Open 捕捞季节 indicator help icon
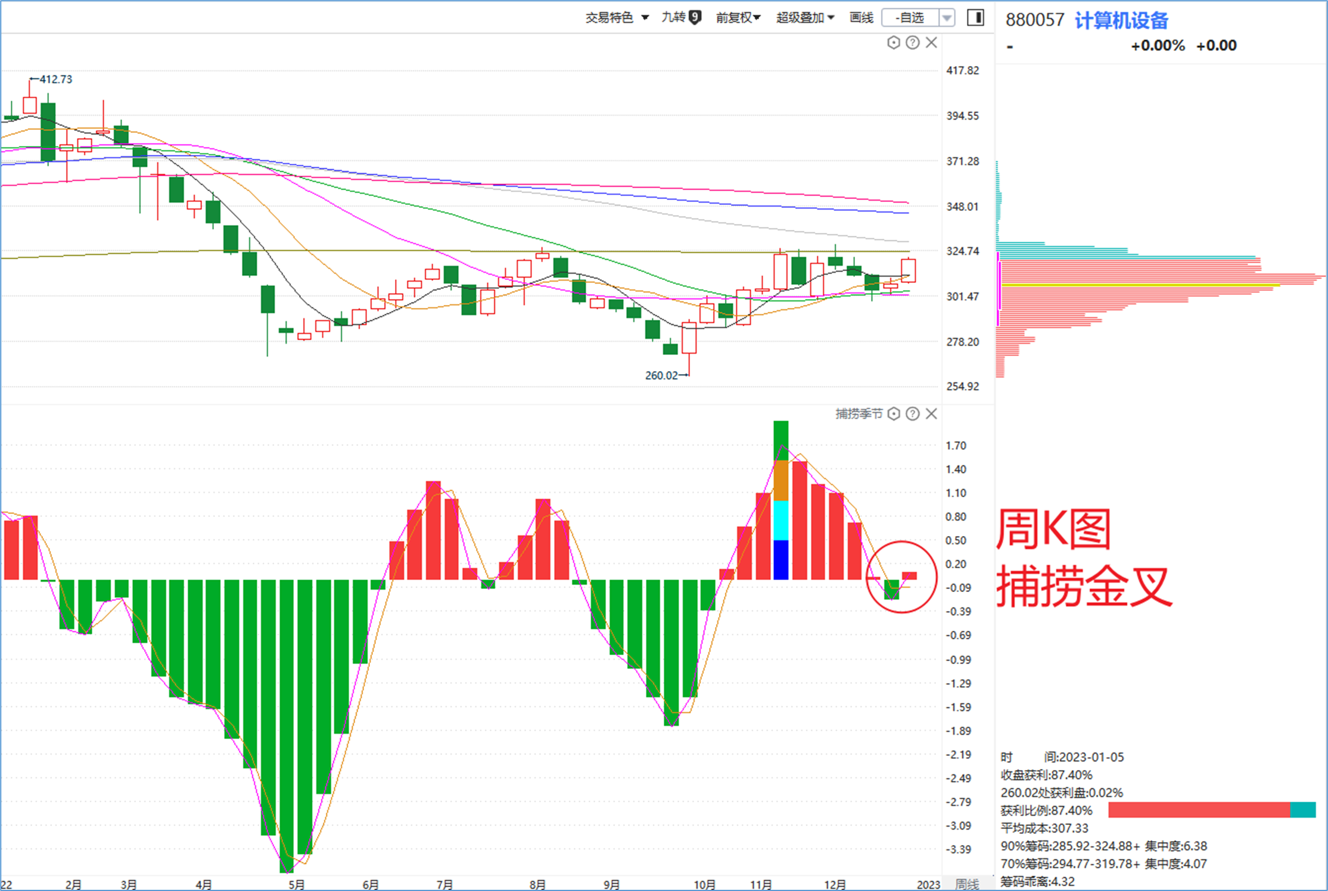Screen dimensions: 1328x891 click(912, 413)
